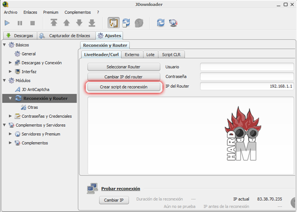This screenshot has width=297, height=212.
Task: Click the grey globe toolbar icon
Action: tap(139, 23)
